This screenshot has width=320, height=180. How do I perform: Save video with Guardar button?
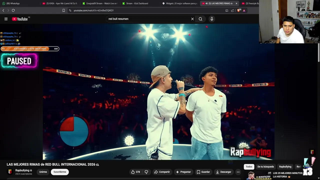coord(203,172)
